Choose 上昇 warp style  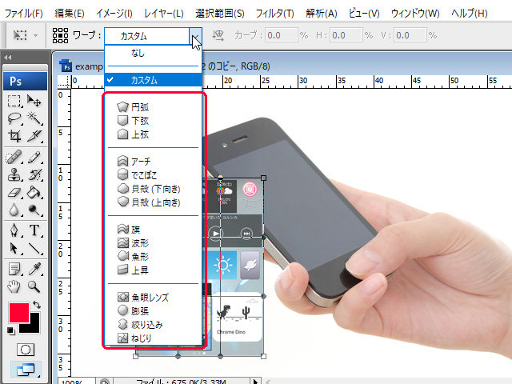coord(153,270)
